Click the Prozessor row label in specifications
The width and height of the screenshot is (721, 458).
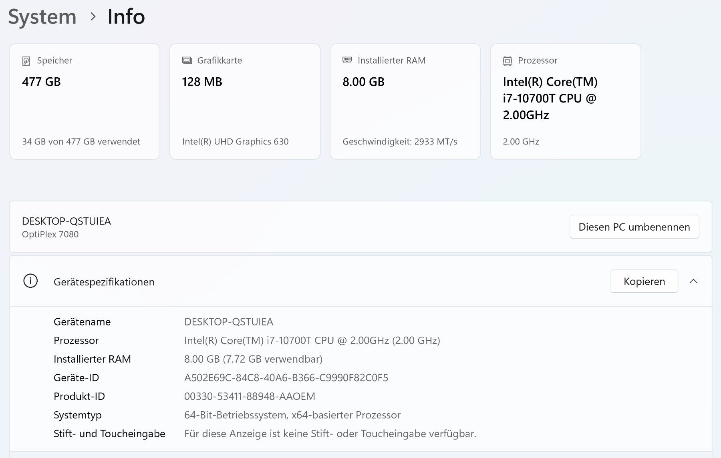pos(76,341)
